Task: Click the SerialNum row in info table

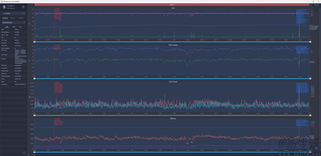Action: pos(14,84)
